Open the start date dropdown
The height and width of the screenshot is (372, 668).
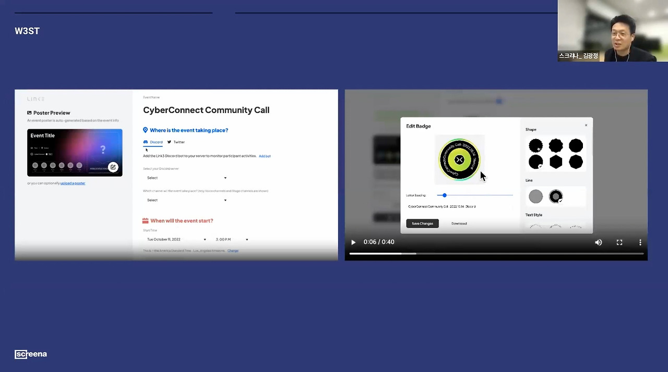click(176, 240)
